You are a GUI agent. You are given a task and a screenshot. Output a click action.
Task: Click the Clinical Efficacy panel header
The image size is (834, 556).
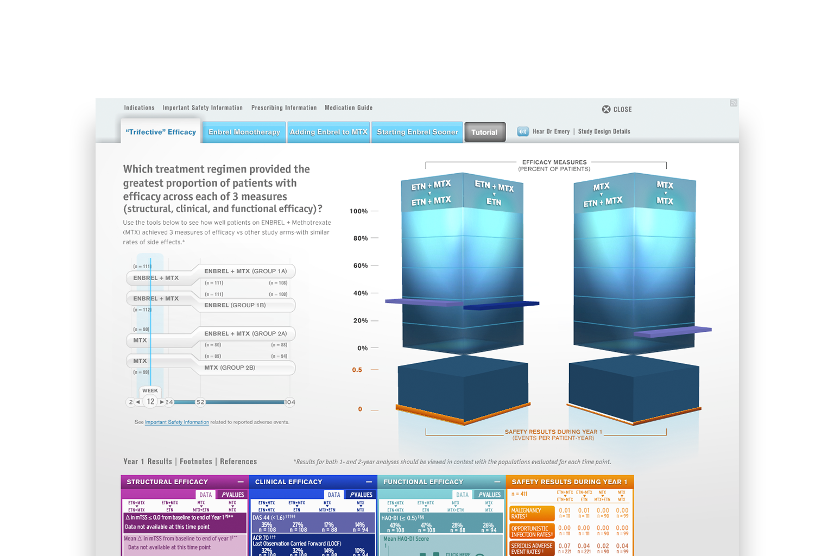click(x=313, y=482)
